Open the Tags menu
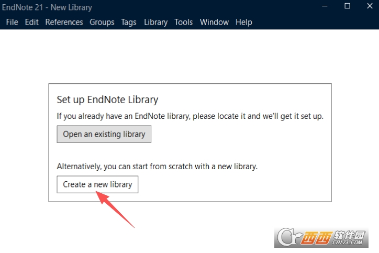The height and width of the screenshot is (253, 379). [129, 22]
